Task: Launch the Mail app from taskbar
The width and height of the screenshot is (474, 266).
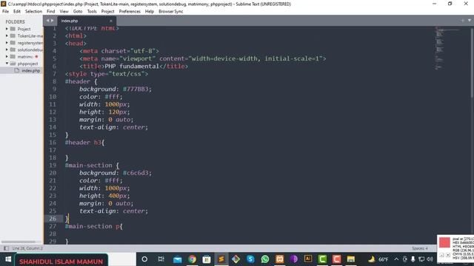Action: (x=178, y=259)
